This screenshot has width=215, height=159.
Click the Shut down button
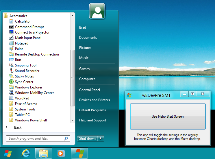[88, 138]
